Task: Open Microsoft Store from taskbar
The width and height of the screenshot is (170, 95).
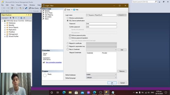Action: tap(76, 93)
